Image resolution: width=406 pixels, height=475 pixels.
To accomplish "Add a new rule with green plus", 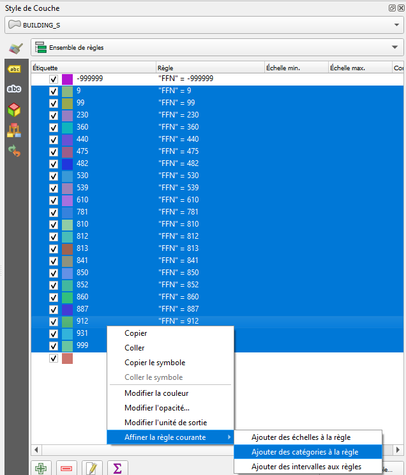I will 41,468.
